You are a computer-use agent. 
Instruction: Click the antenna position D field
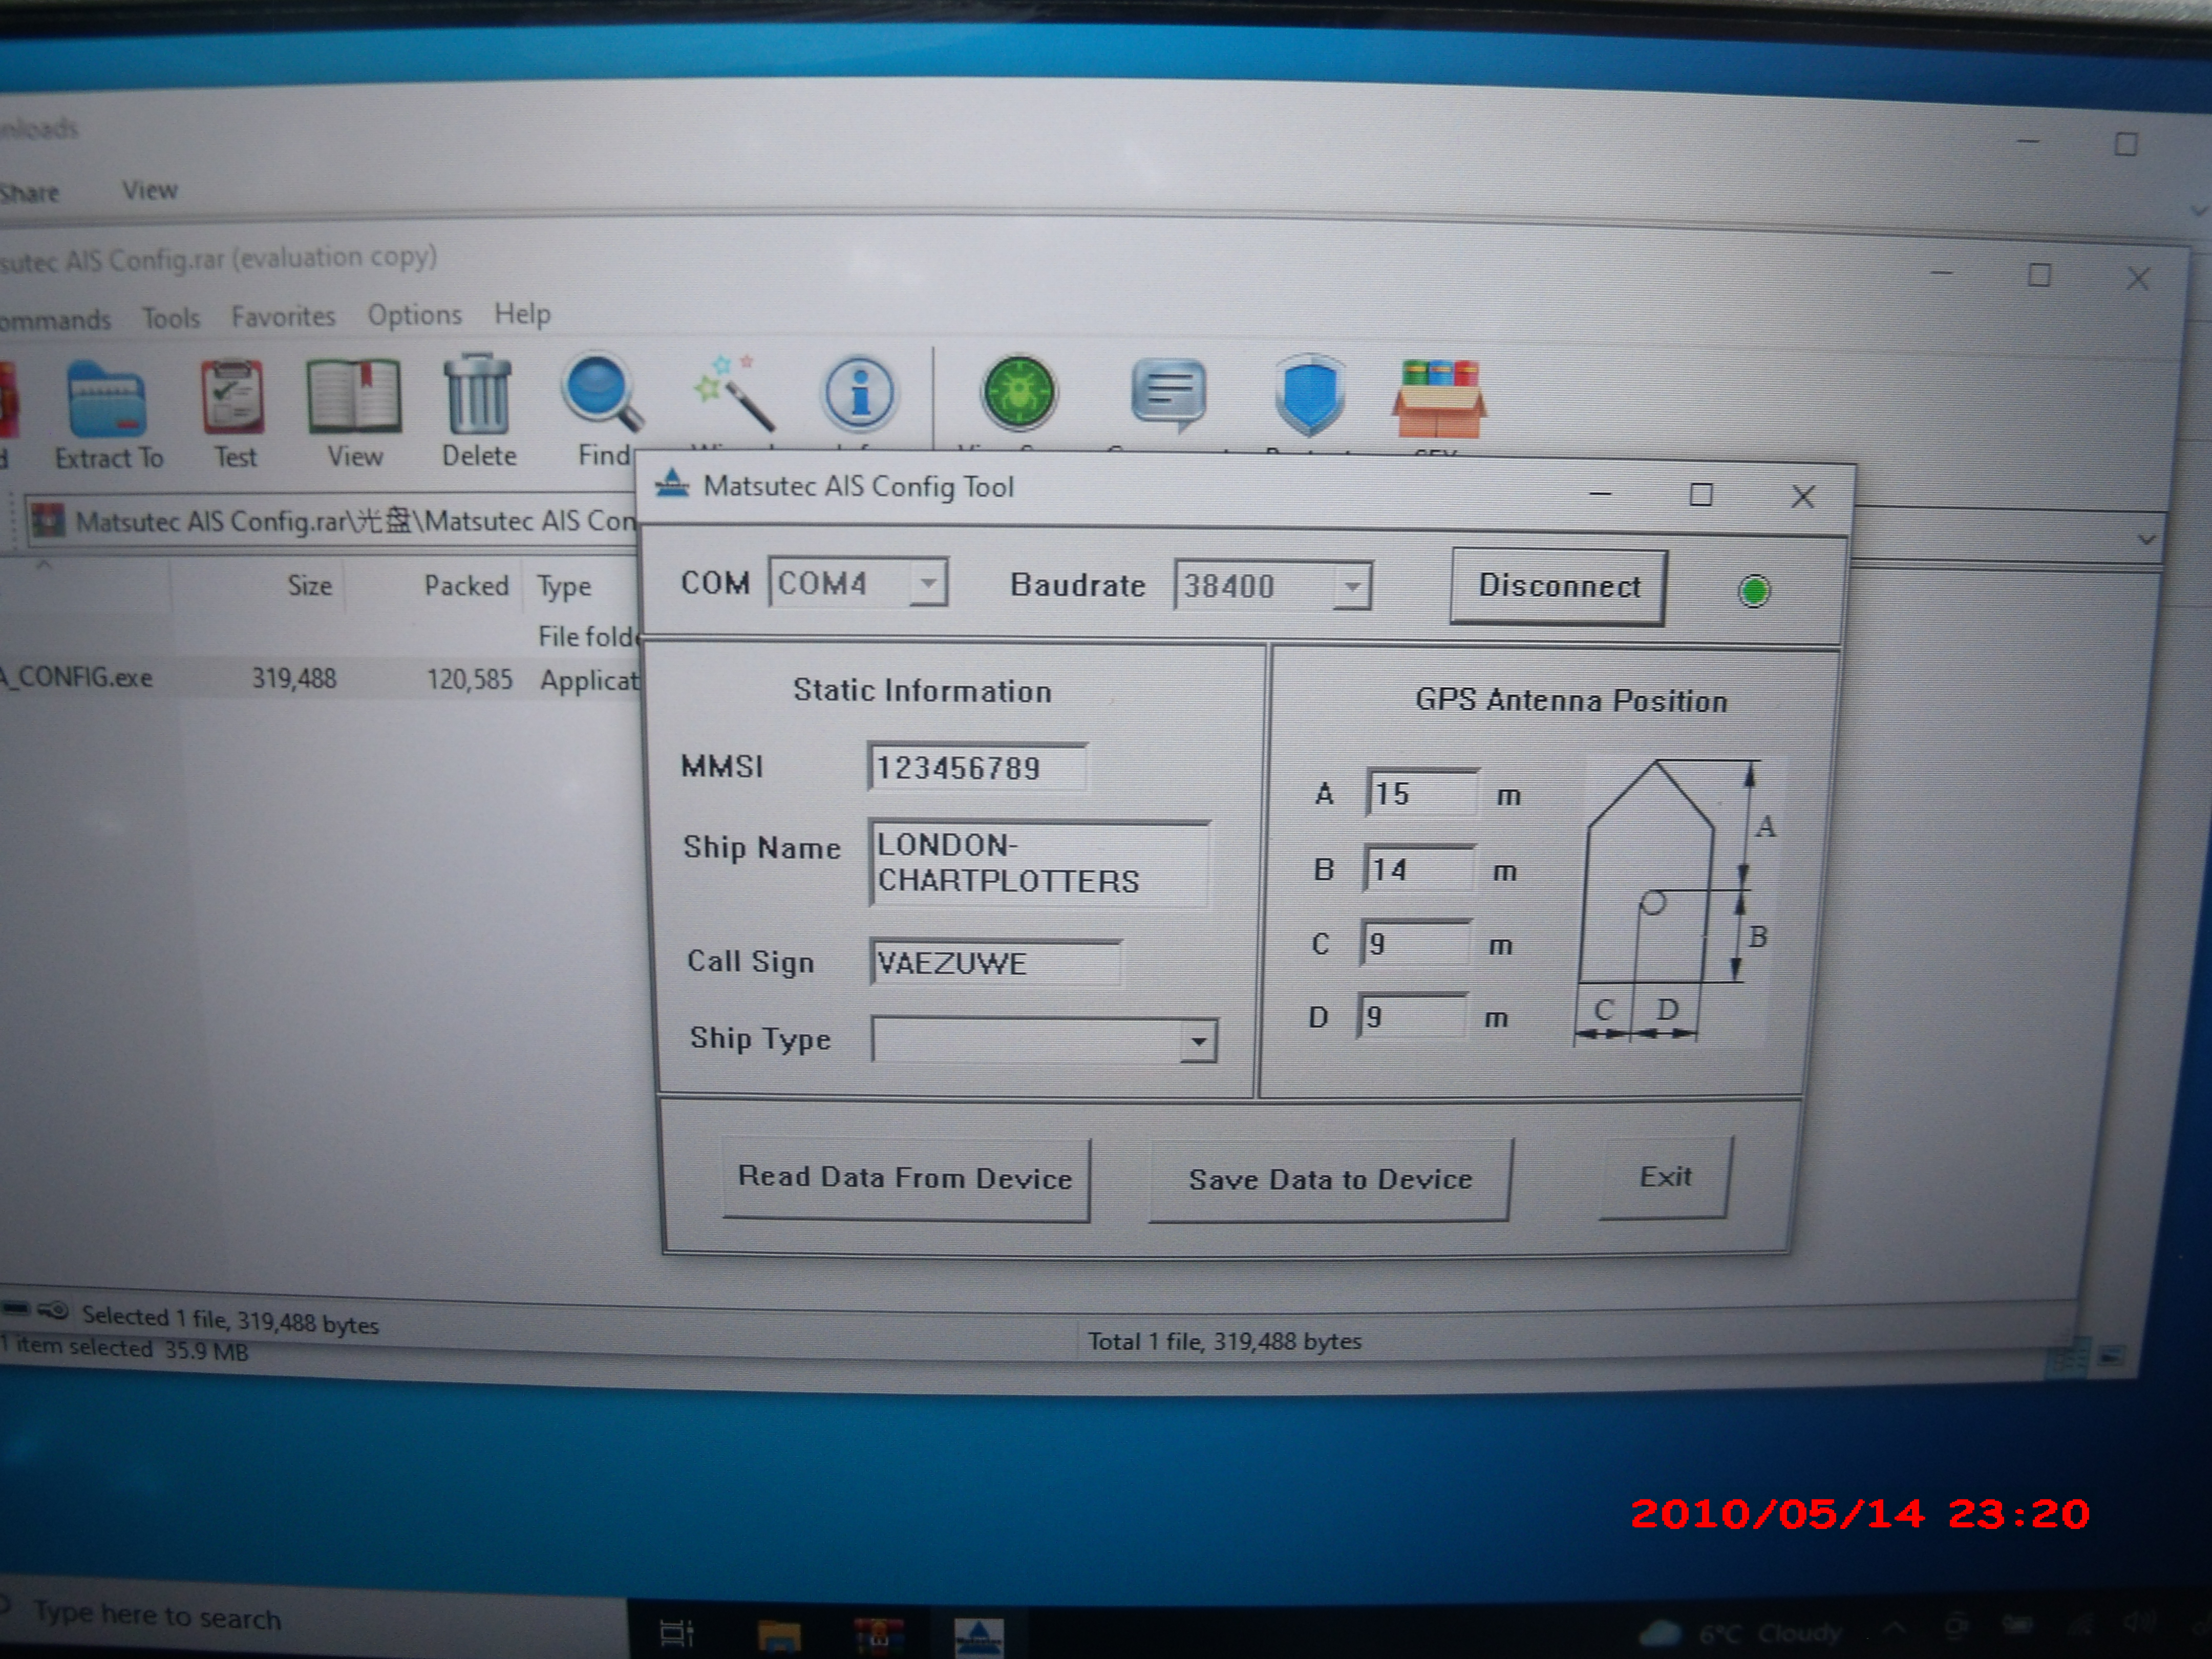(1411, 1016)
